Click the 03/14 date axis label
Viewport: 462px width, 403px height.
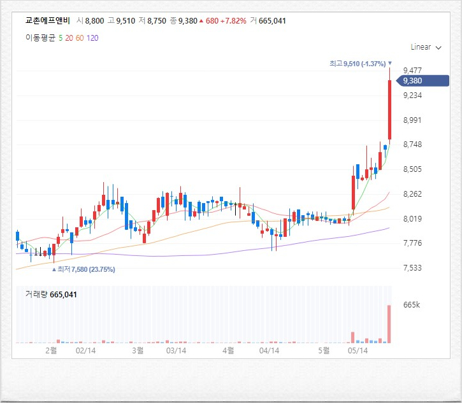click(x=176, y=351)
